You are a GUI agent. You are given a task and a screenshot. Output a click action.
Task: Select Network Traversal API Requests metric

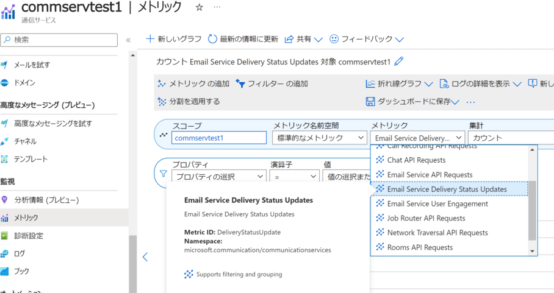450,232
